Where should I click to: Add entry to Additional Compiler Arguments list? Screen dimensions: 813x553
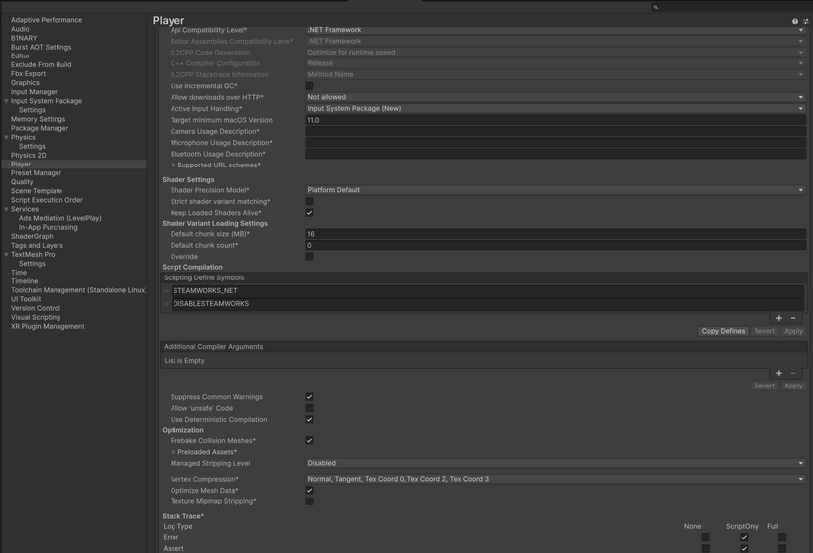779,373
